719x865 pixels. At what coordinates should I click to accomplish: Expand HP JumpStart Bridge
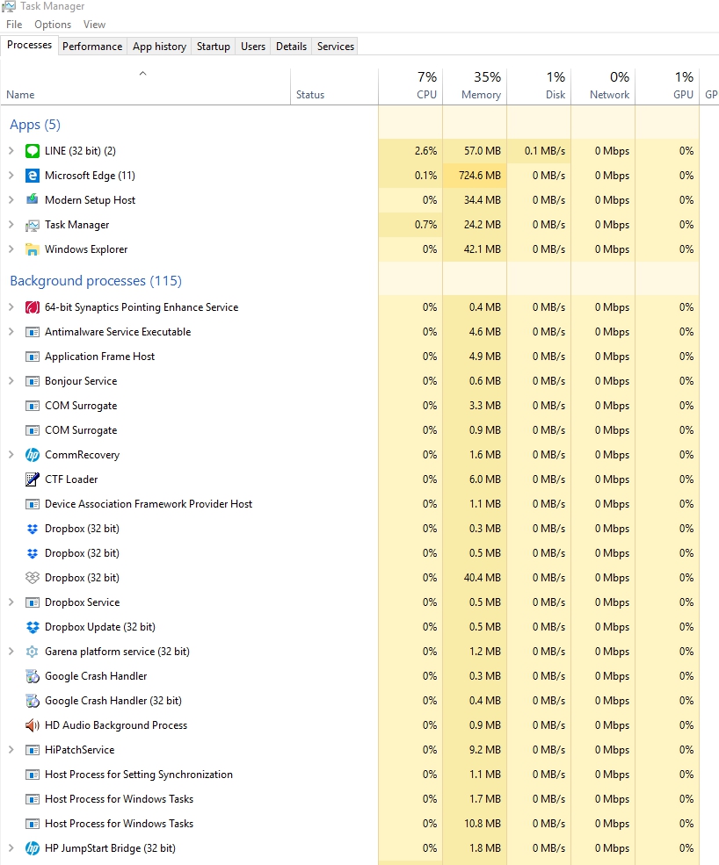(11, 848)
